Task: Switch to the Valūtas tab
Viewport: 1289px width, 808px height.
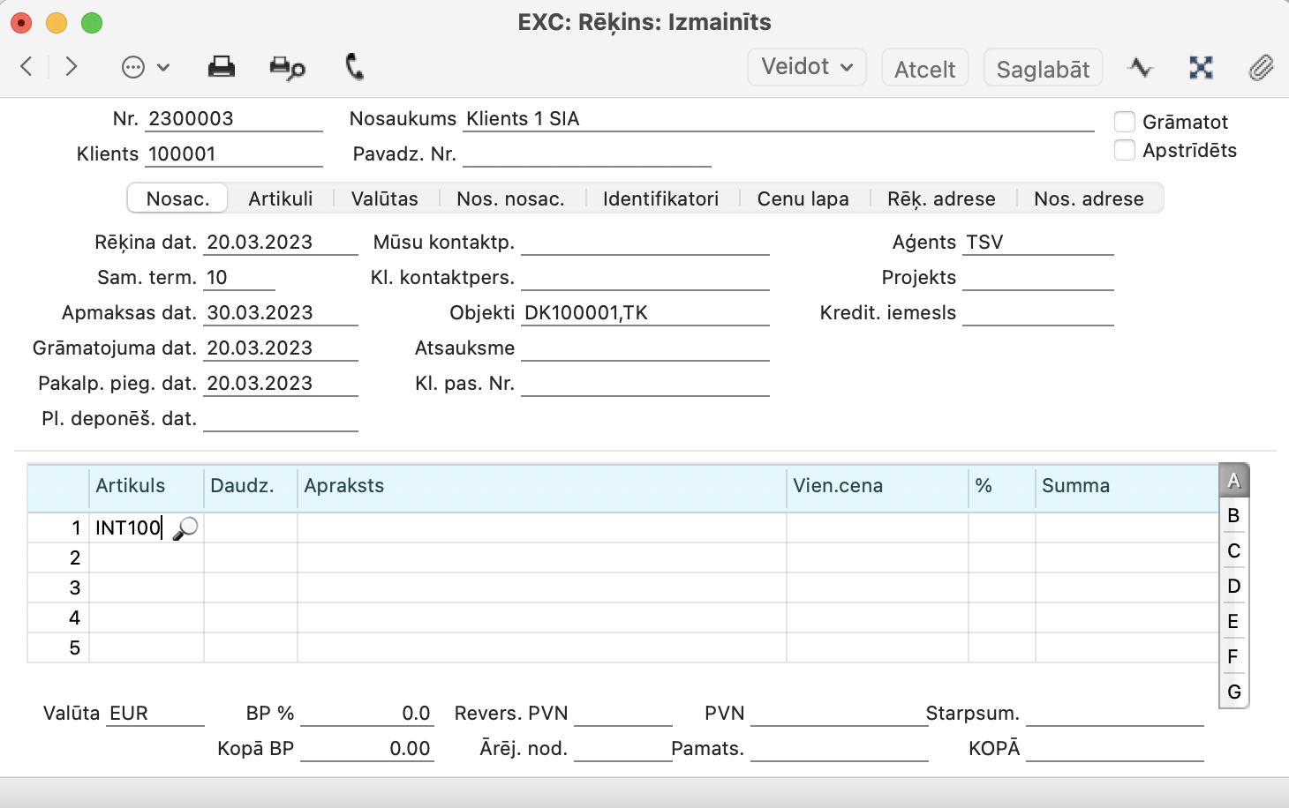Action: point(384,198)
